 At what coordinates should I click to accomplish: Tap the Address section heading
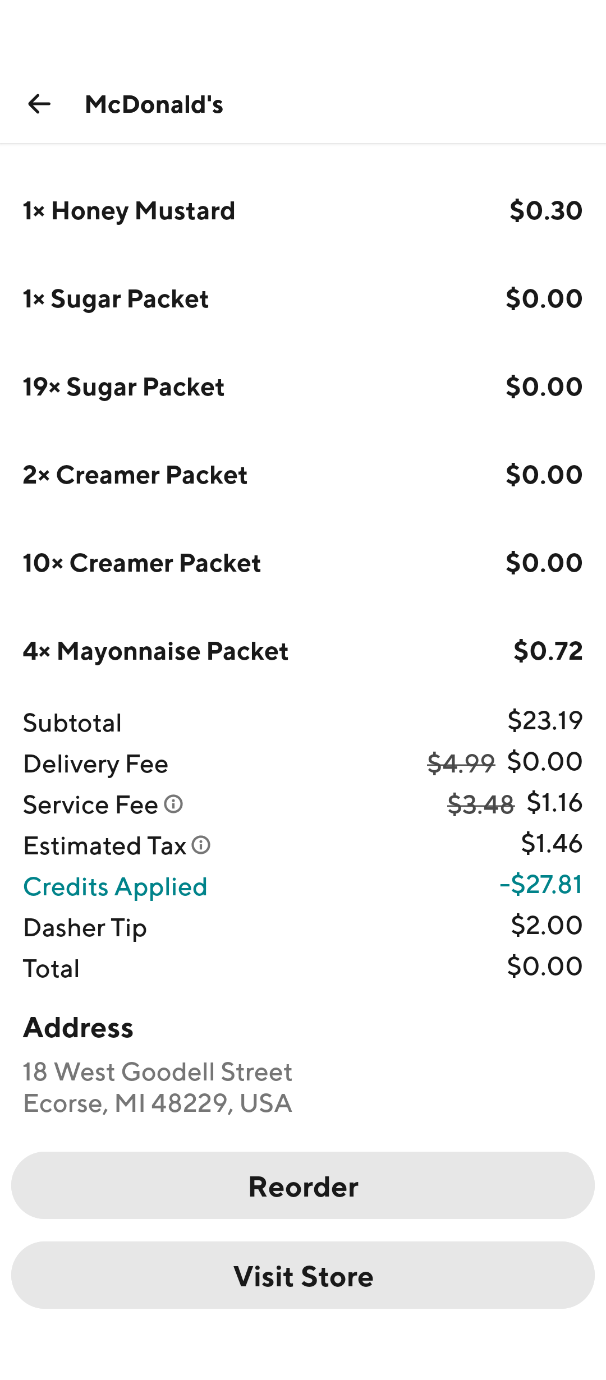[x=78, y=1028]
